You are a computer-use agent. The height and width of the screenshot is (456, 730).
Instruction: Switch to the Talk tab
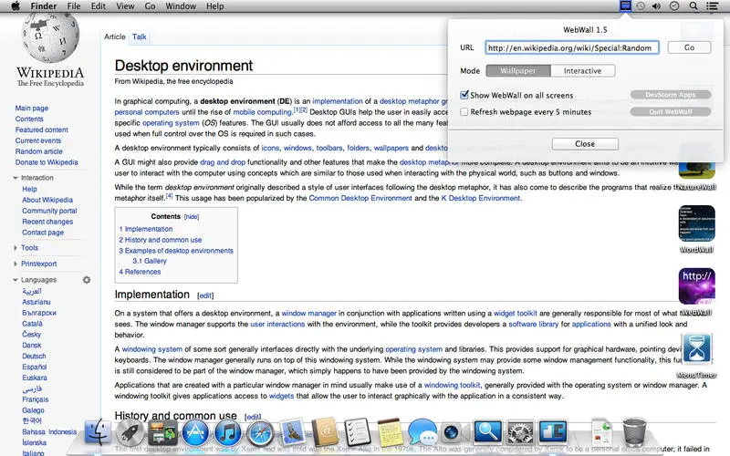point(140,36)
